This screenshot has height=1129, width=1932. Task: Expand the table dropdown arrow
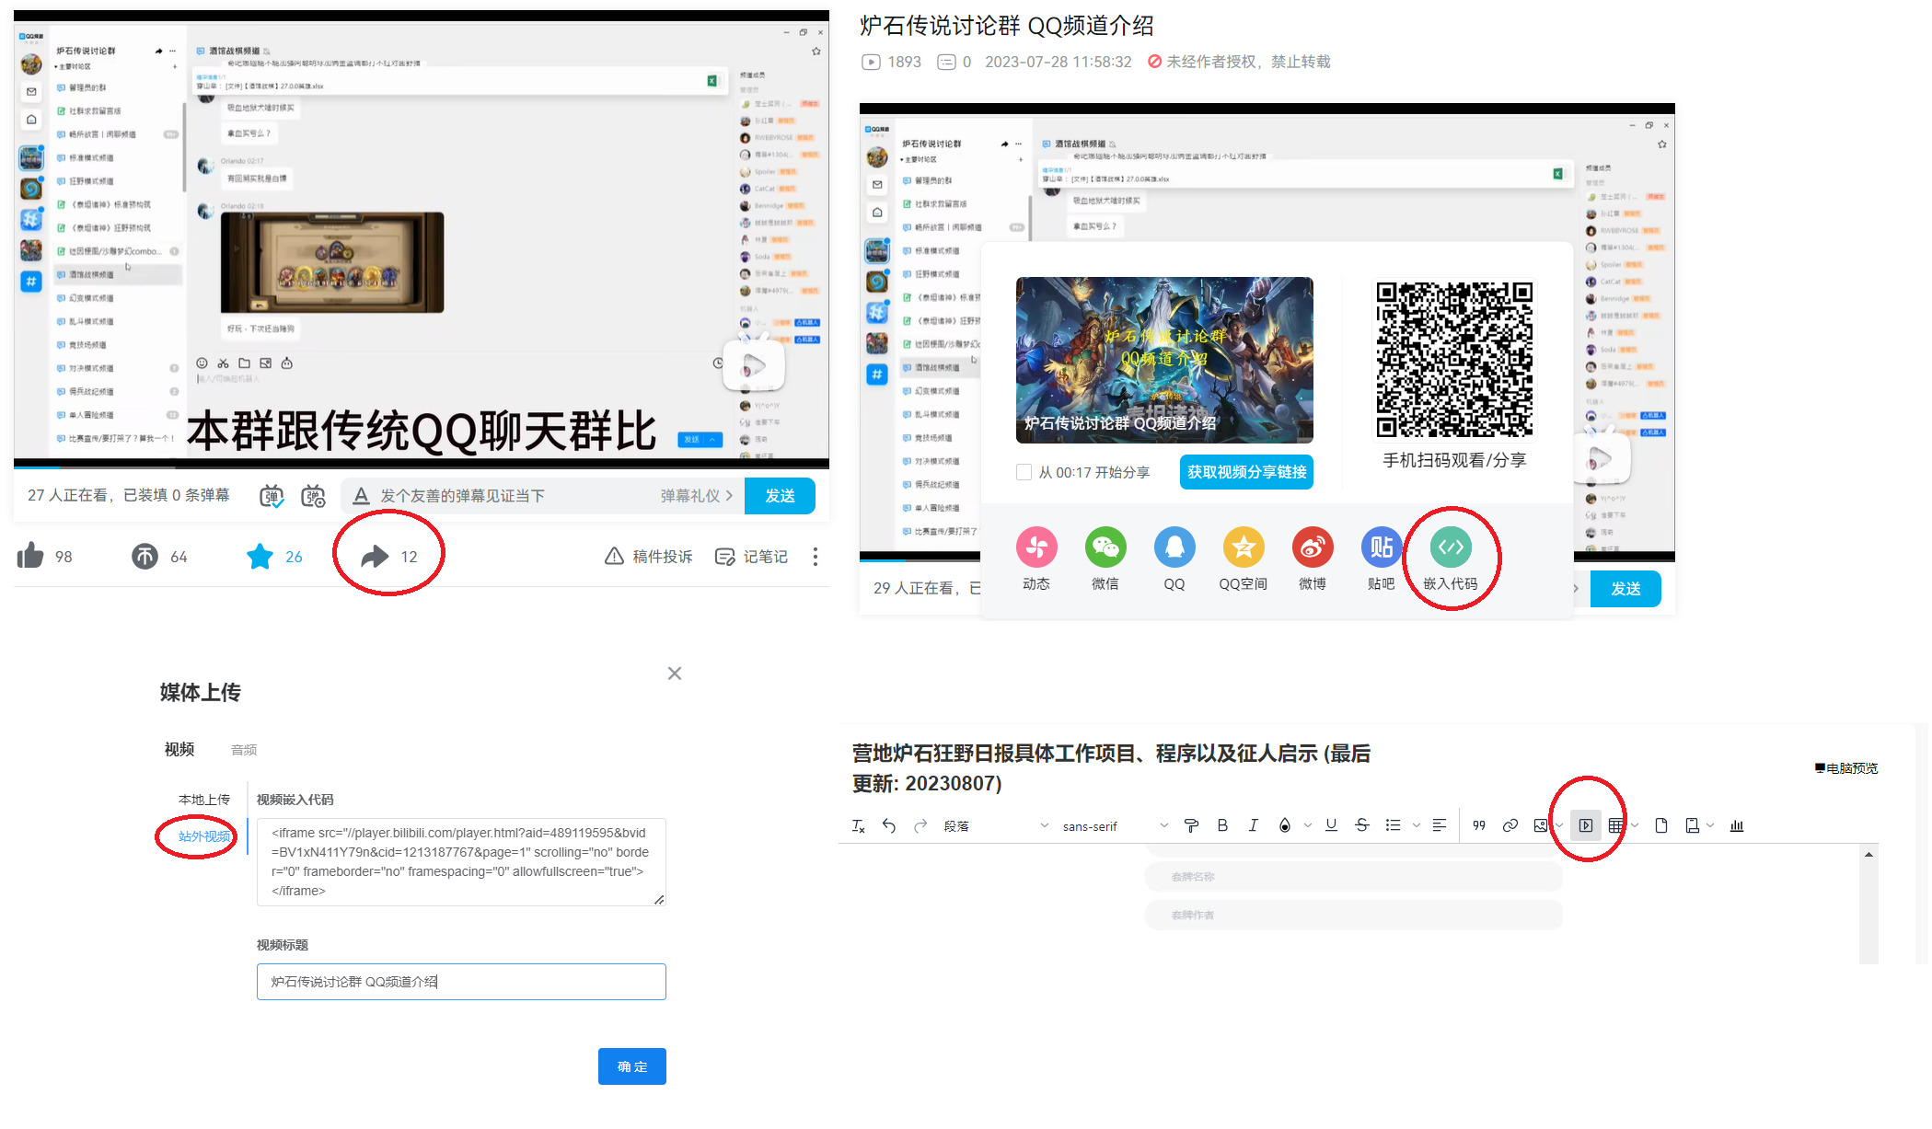[x=1635, y=826]
